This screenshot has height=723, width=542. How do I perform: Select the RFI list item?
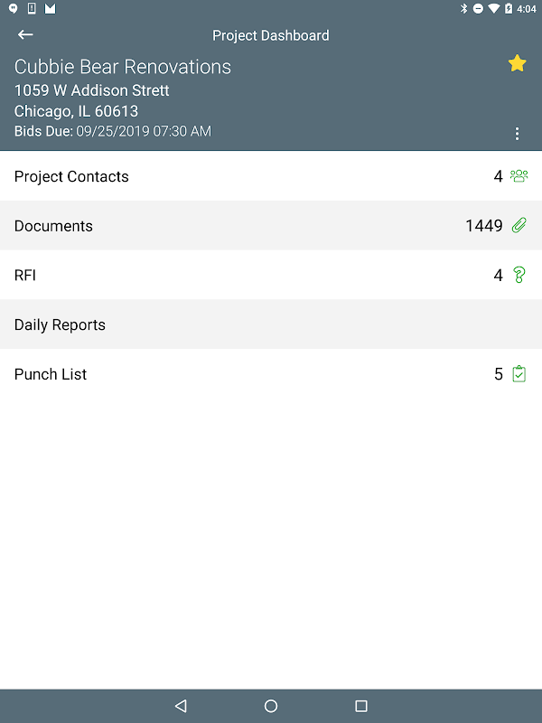[25, 275]
